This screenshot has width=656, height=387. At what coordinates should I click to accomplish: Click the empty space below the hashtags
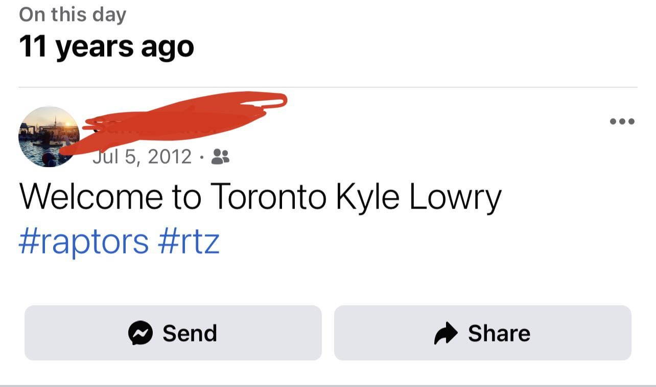pyautogui.click(x=328, y=279)
